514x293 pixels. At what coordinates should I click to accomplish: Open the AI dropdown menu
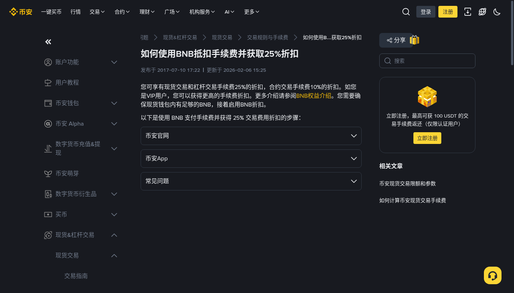tap(229, 12)
